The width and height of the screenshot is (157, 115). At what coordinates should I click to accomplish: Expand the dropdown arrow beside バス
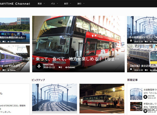(x=57, y=3)
